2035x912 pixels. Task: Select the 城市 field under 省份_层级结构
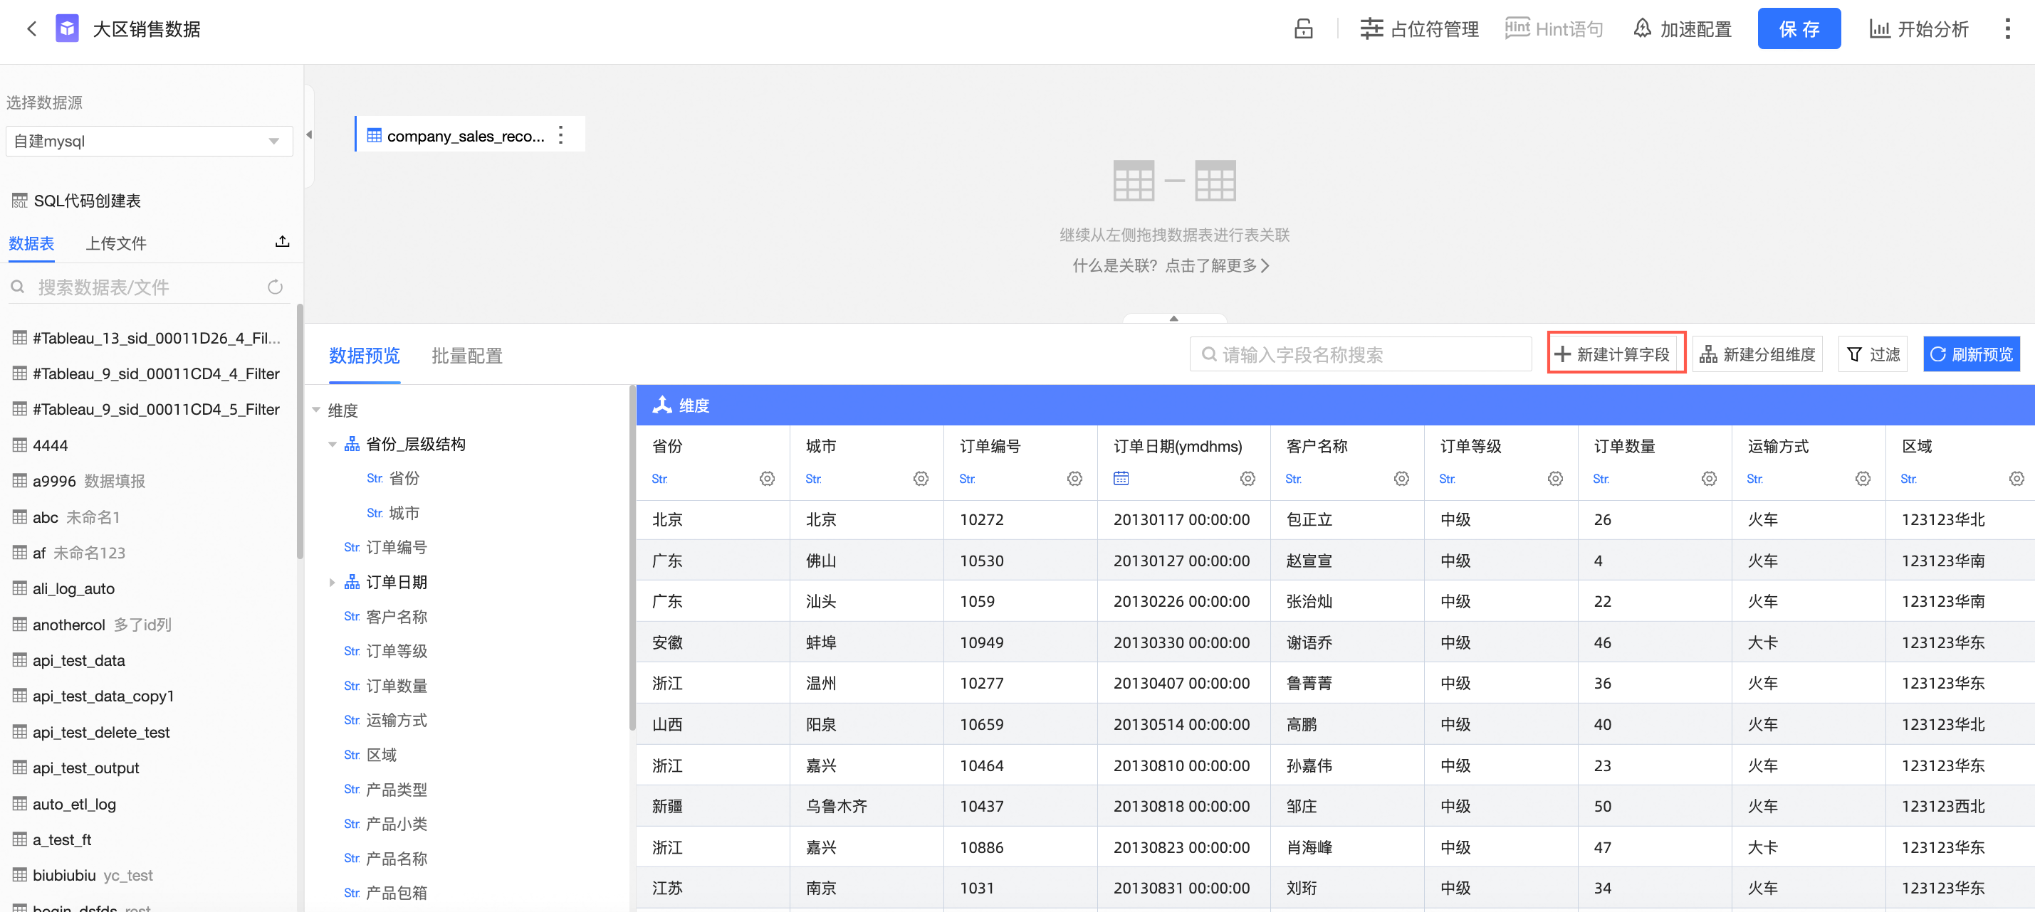pos(404,513)
